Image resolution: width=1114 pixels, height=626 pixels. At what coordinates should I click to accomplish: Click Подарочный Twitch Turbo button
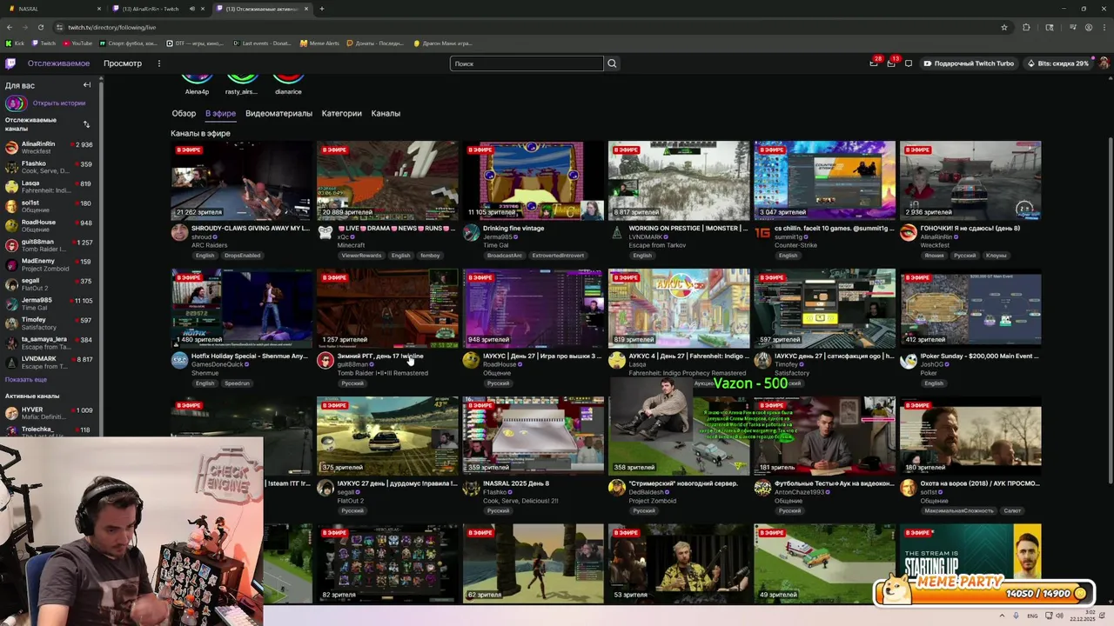[x=969, y=63]
